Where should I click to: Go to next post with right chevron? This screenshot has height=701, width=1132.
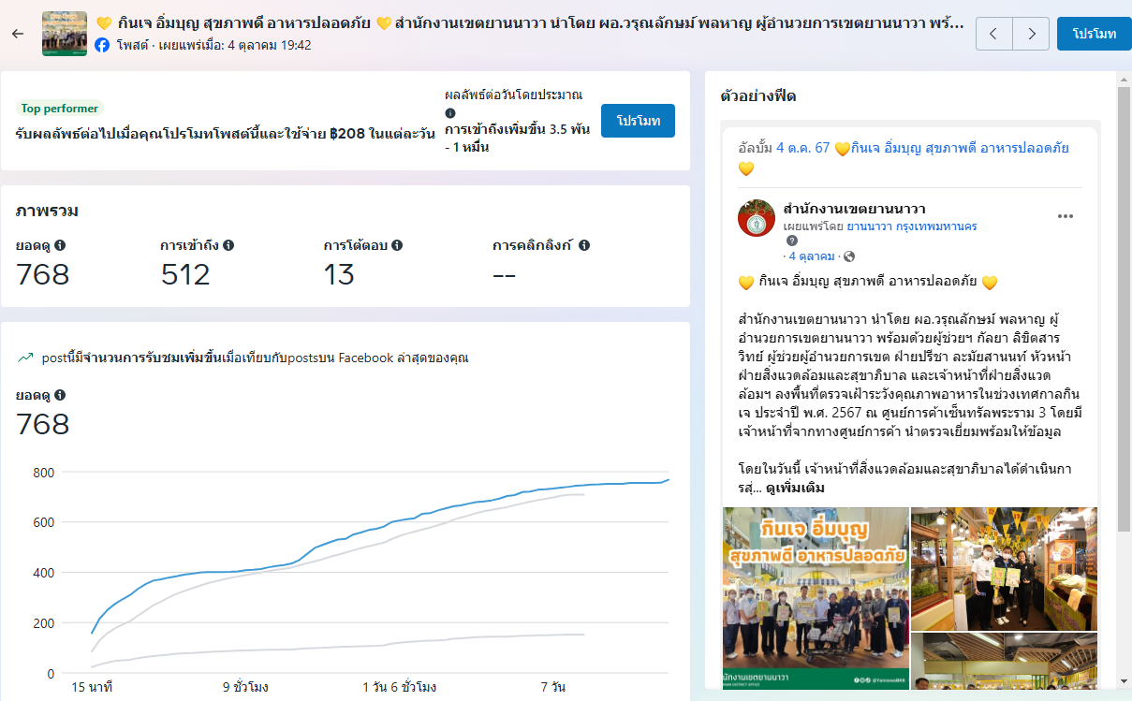point(1031,34)
